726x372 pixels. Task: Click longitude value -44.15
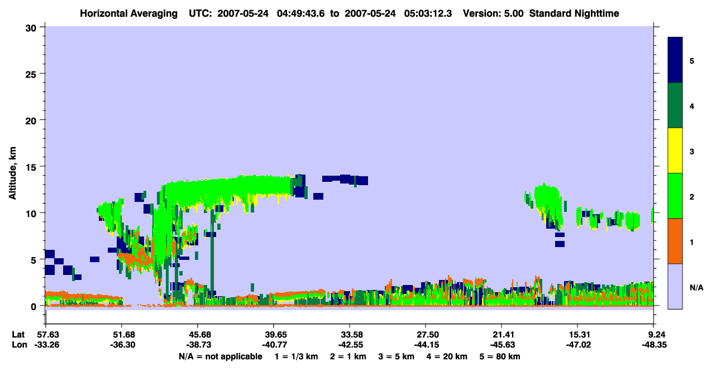pos(426,345)
